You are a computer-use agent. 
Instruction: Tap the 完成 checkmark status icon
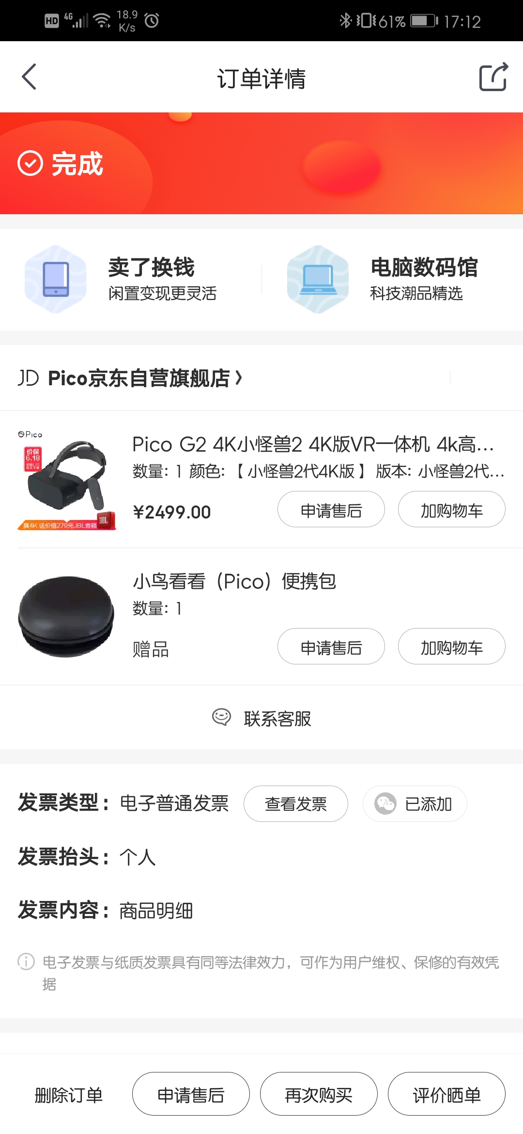(x=30, y=163)
